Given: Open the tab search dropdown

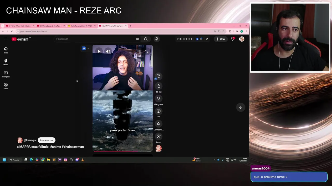Looking at the screenshot, I should tap(2, 26).
